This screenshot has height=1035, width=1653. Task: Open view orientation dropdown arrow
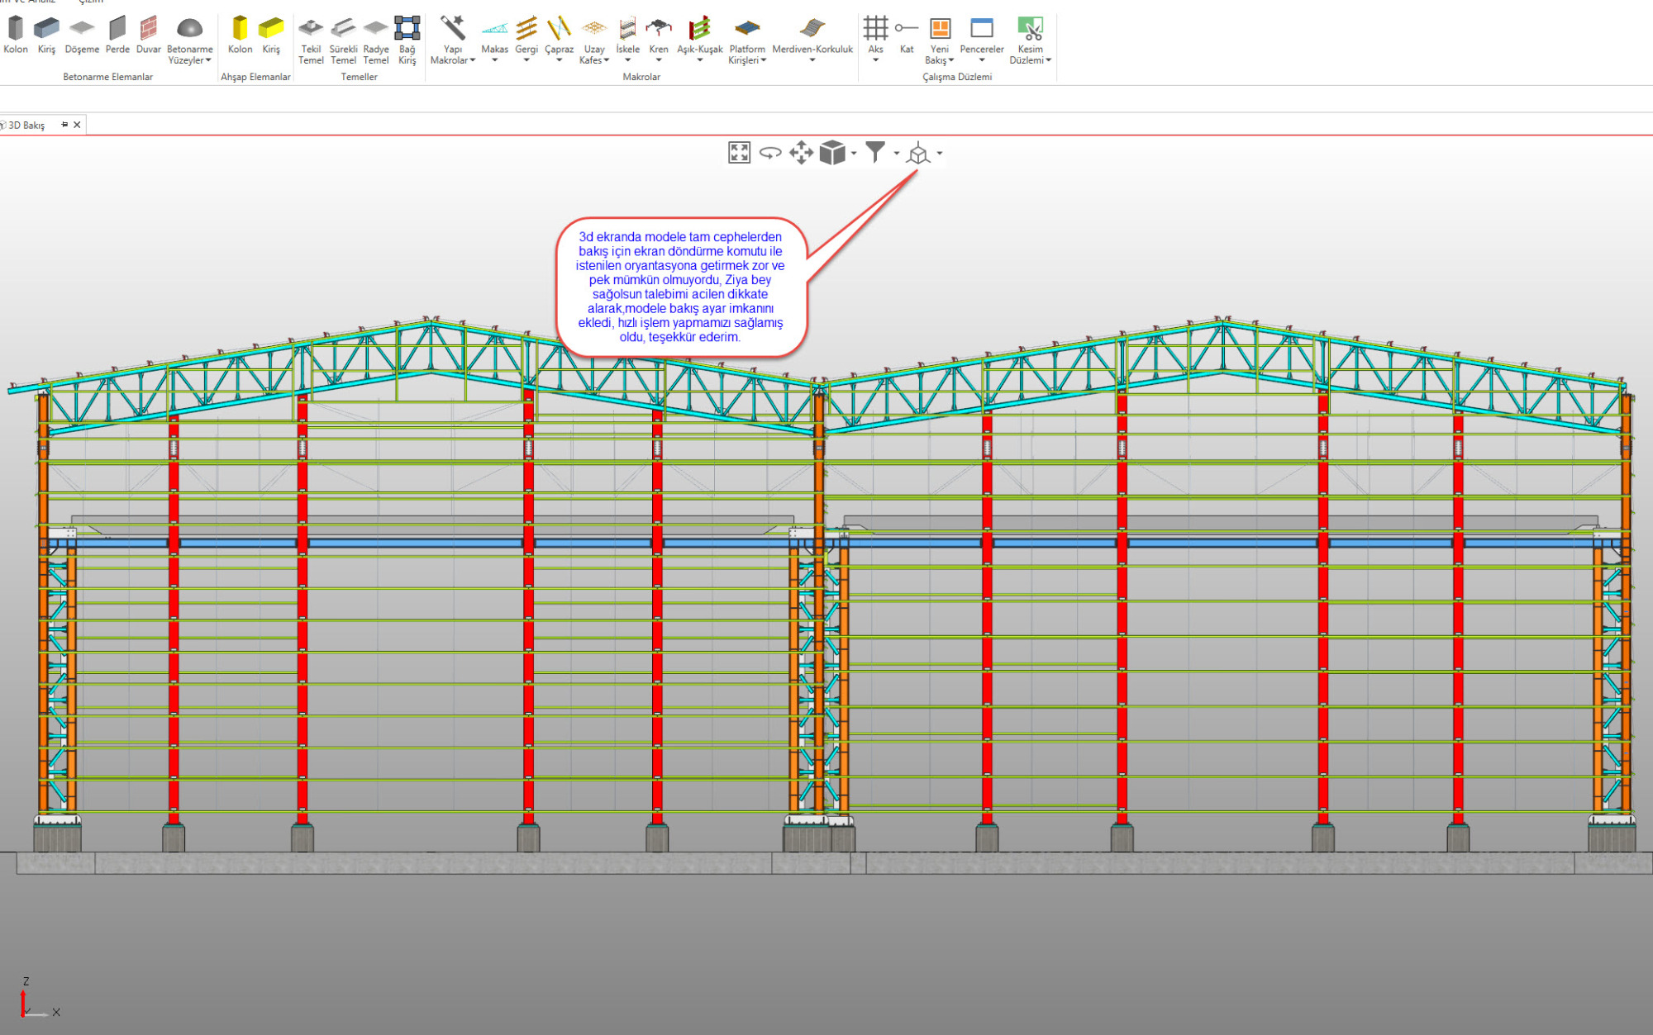(x=940, y=154)
